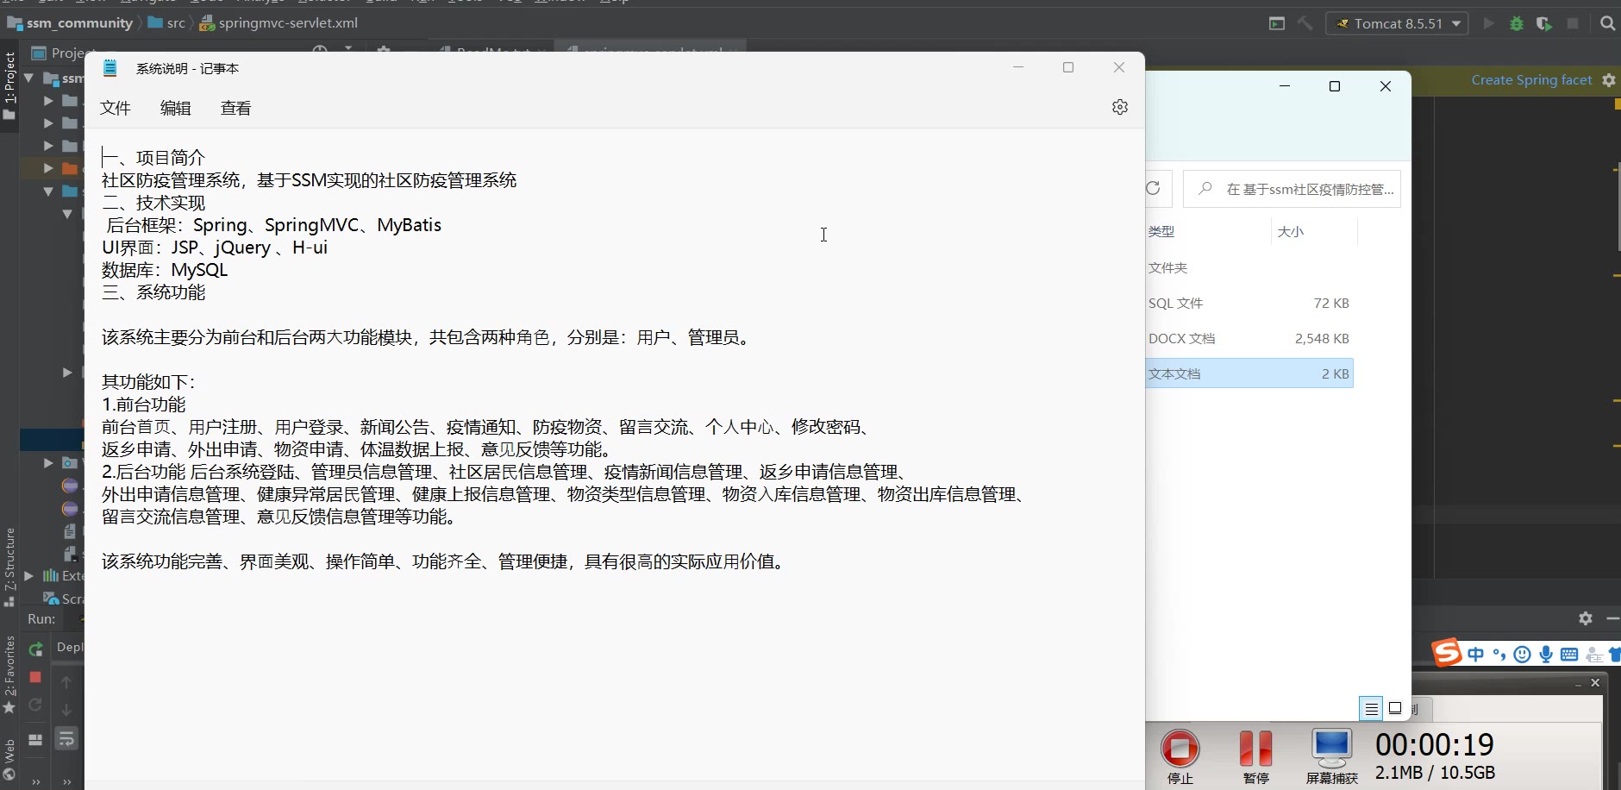Sort Explorer files by 大小 column
1621x790 pixels.
coord(1291,231)
